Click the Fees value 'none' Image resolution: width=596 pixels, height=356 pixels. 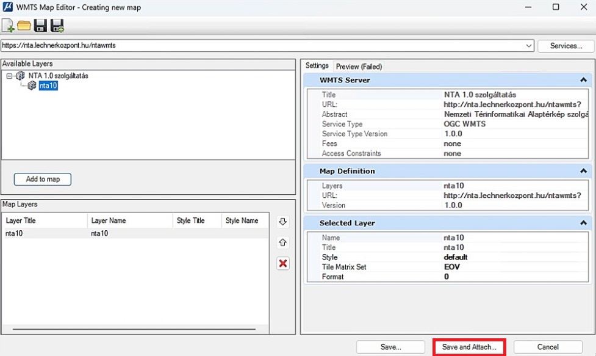coord(452,143)
